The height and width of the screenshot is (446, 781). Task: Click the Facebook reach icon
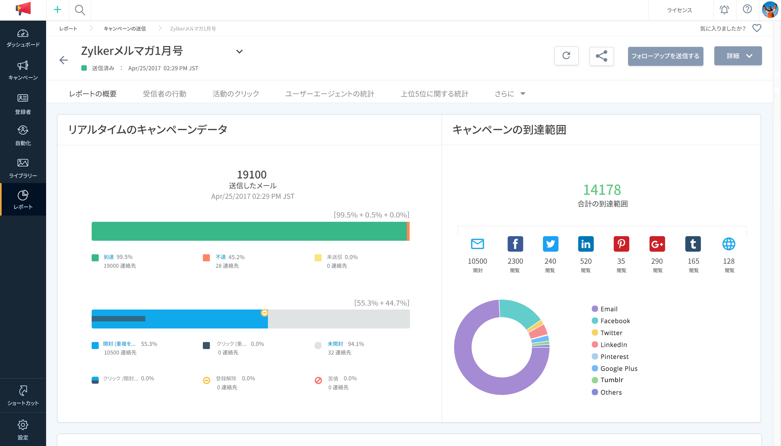click(515, 244)
